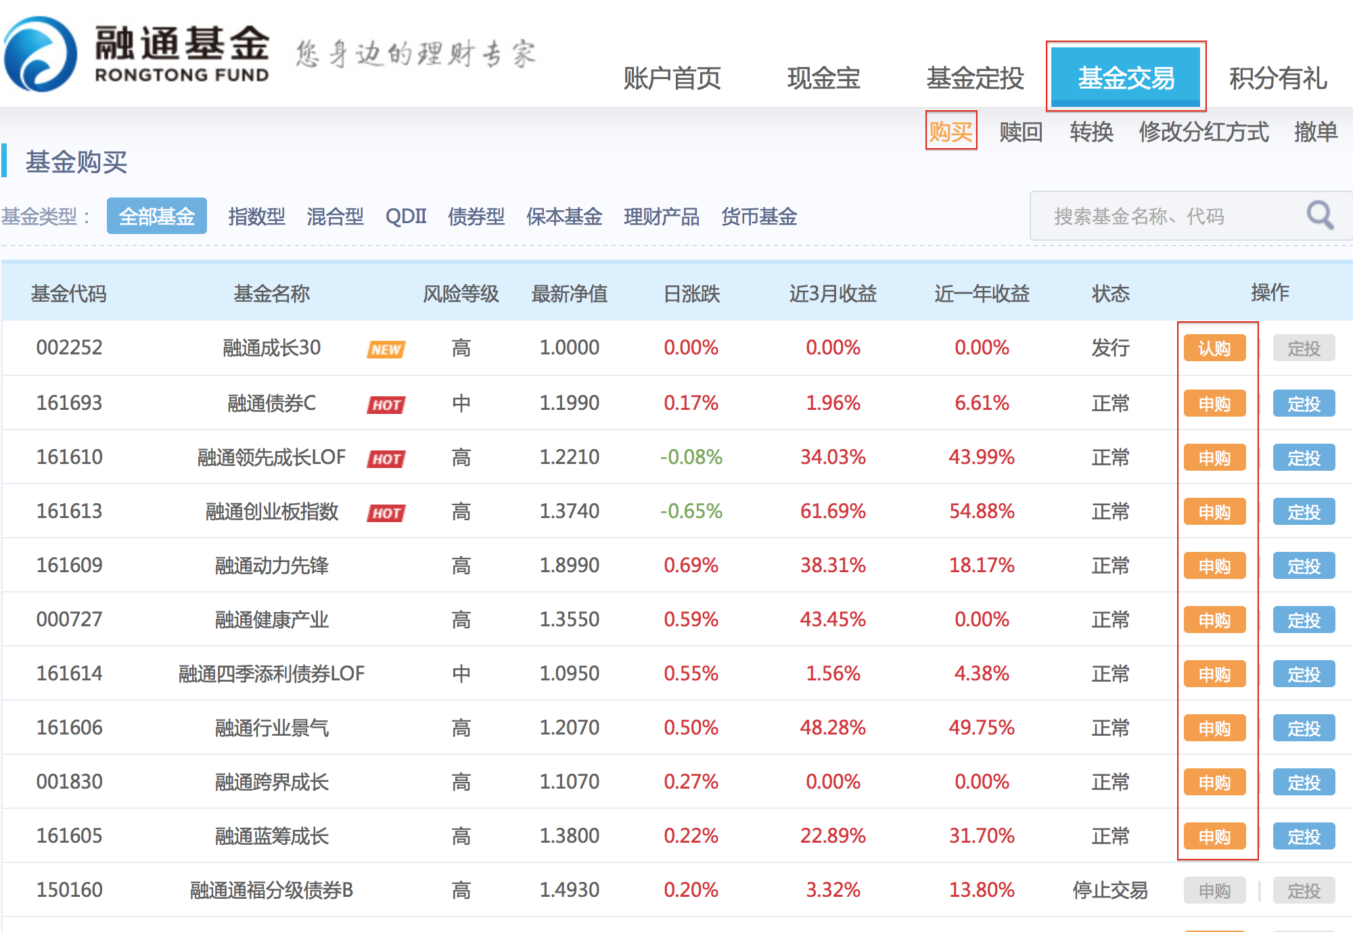1353x932 pixels.
Task: Open the 账户首页 tab
Action: point(672,78)
